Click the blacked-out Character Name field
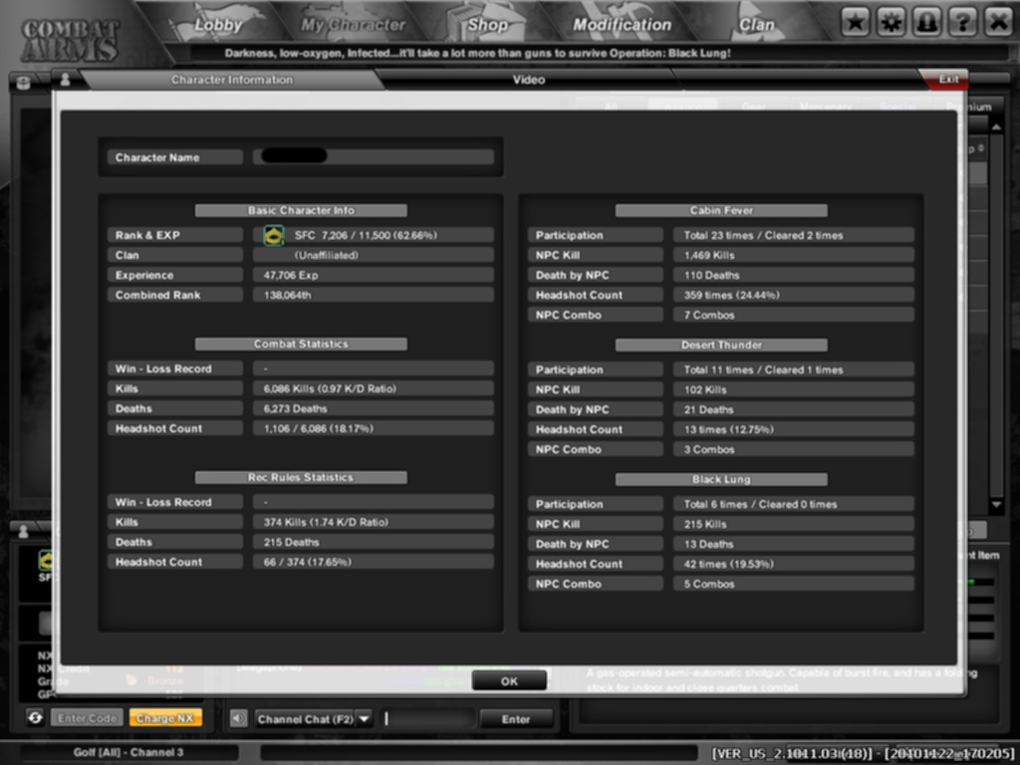The width and height of the screenshot is (1020, 765). [374, 156]
